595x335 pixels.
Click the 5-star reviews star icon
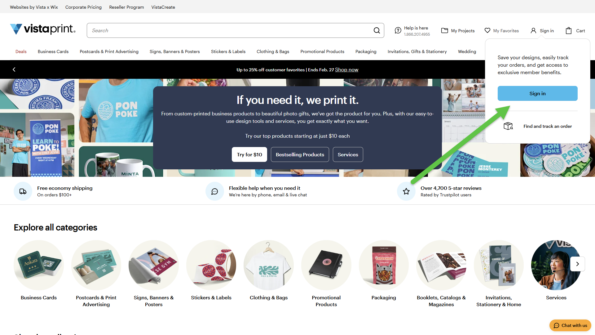coord(406,191)
